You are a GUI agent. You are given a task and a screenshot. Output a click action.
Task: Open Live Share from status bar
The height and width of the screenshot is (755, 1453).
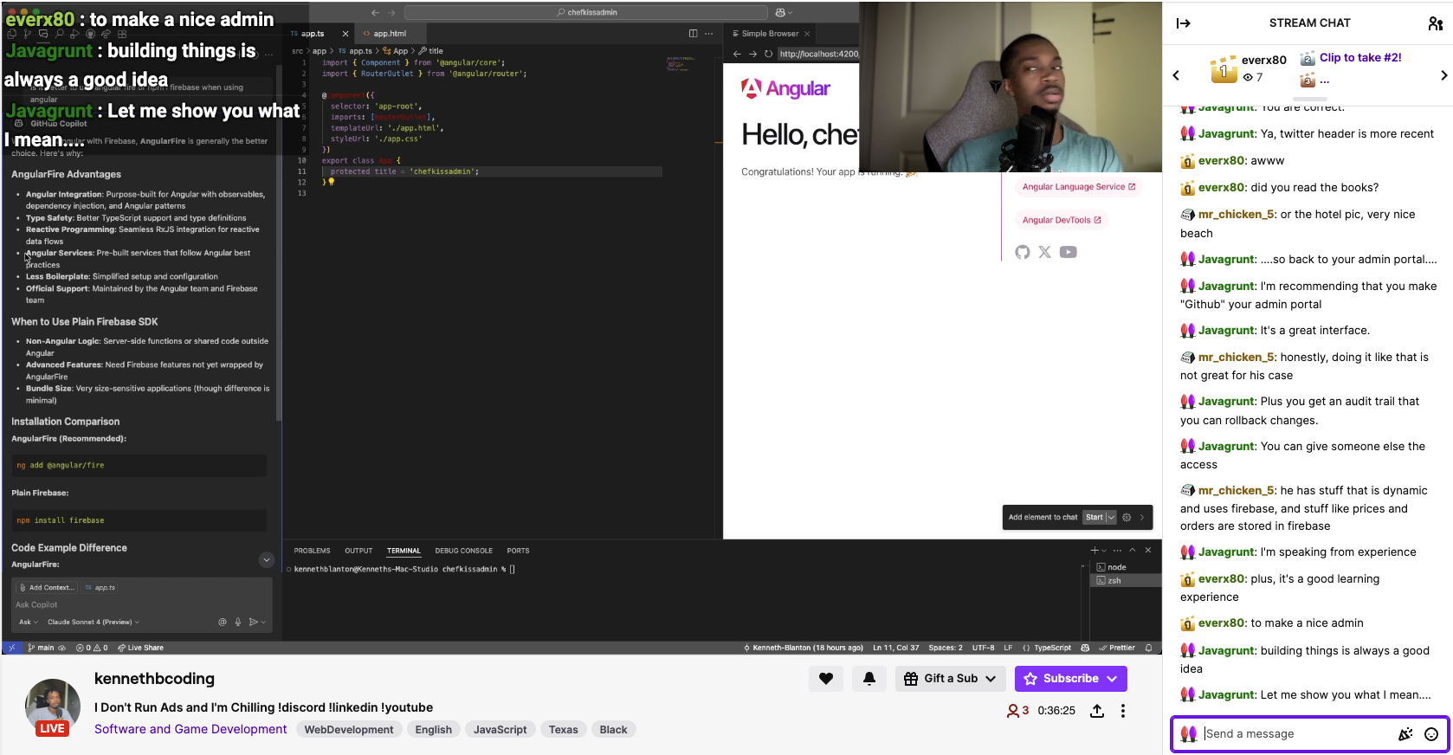[140, 648]
